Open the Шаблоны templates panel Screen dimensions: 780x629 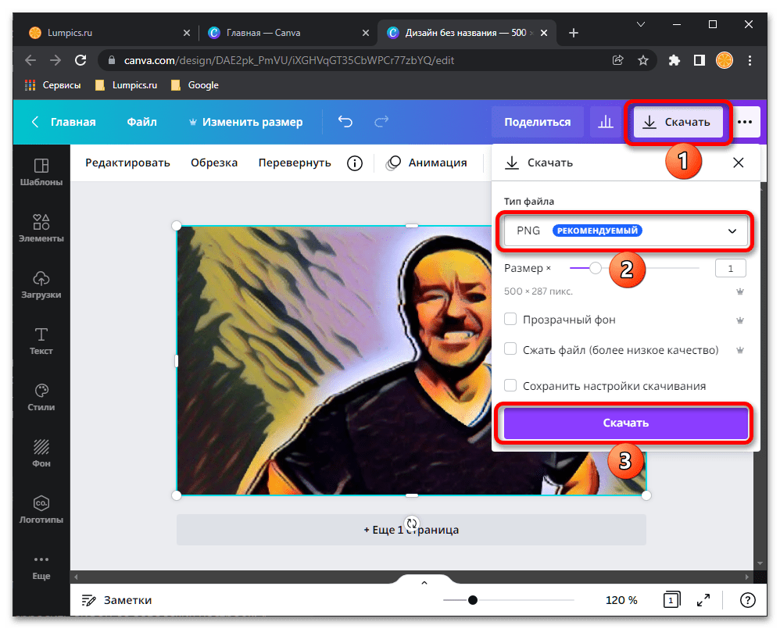41,172
